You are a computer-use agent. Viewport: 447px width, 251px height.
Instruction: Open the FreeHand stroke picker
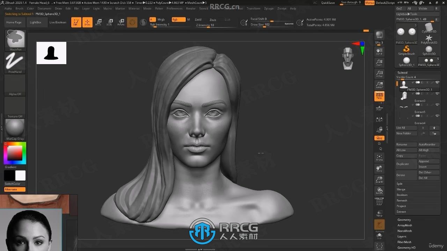(15, 63)
